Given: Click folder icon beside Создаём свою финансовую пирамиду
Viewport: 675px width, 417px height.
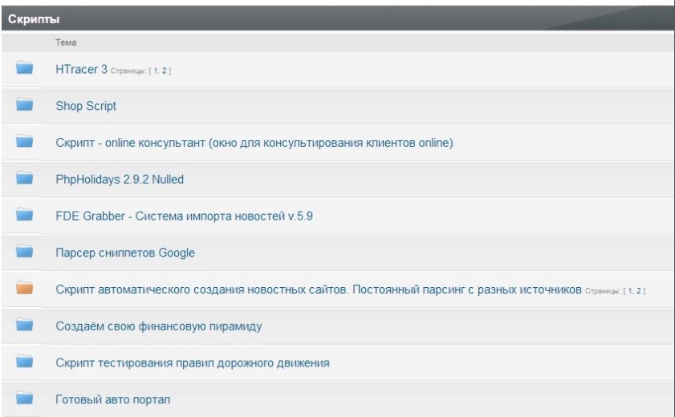Looking at the screenshot, I should (x=24, y=326).
